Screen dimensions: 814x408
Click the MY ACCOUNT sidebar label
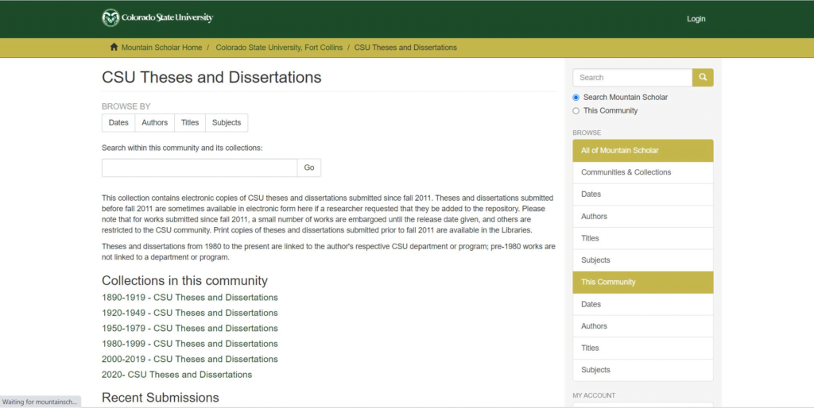tap(593, 395)
